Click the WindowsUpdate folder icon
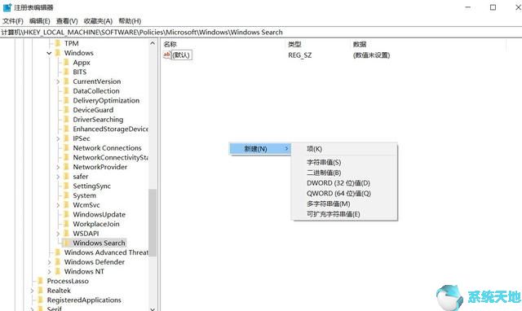The height and width of the screenshot is (311, 522). (66, 214)
